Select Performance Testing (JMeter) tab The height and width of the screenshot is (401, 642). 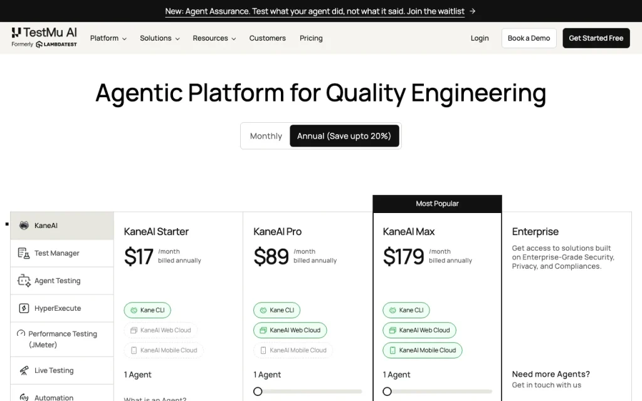[62, 339]
